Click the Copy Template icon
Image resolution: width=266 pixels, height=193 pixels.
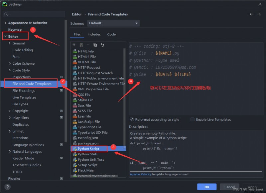coord(95,45)
